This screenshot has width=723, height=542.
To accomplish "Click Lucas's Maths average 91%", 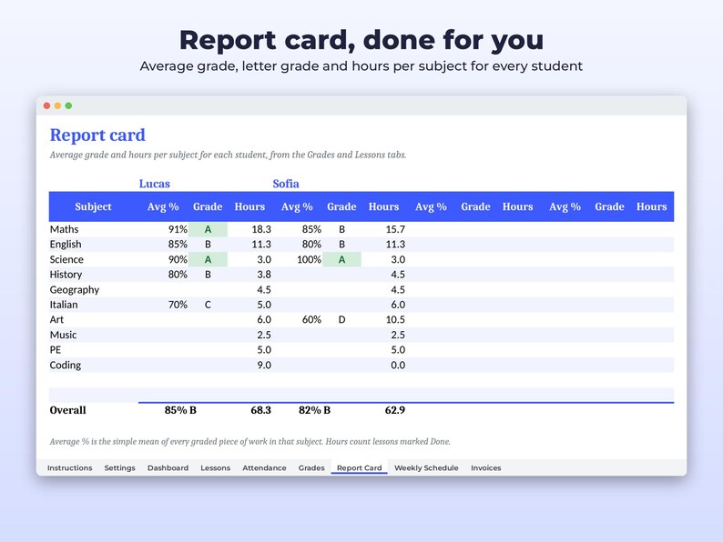I will (x=178, y=229).
